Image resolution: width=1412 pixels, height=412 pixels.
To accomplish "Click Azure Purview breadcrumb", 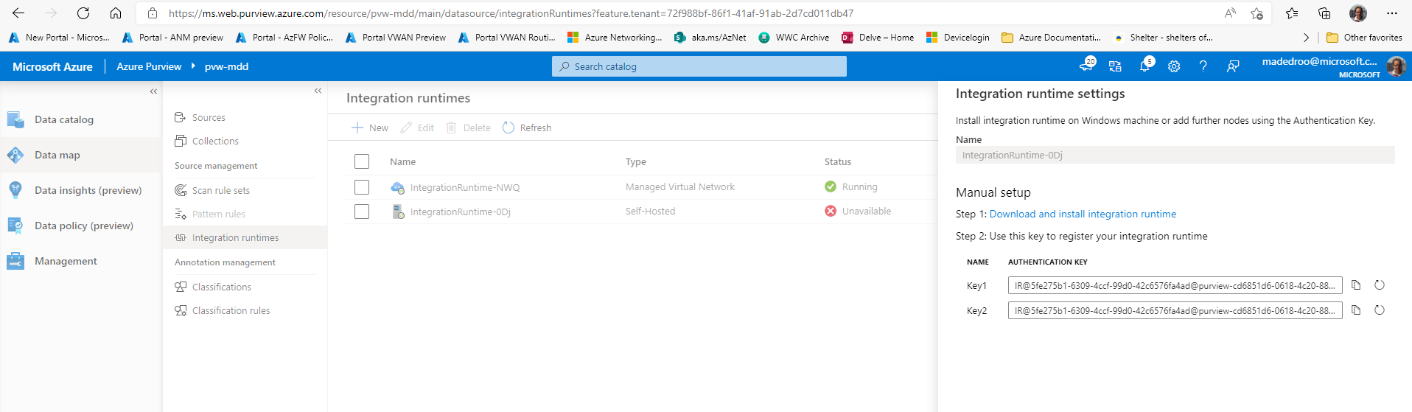I will [x=149, y=66].
